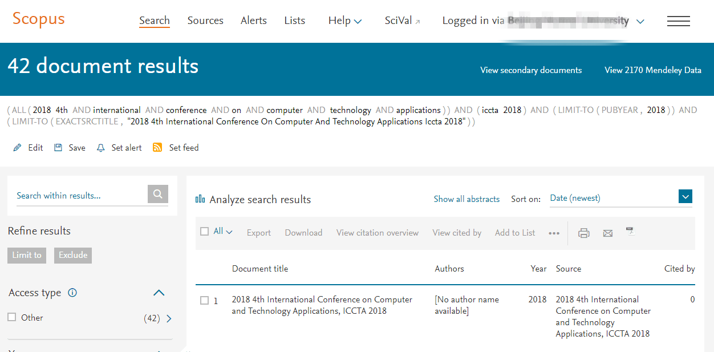
Task: Select the checkbox for document result 1
Action: 205,301
